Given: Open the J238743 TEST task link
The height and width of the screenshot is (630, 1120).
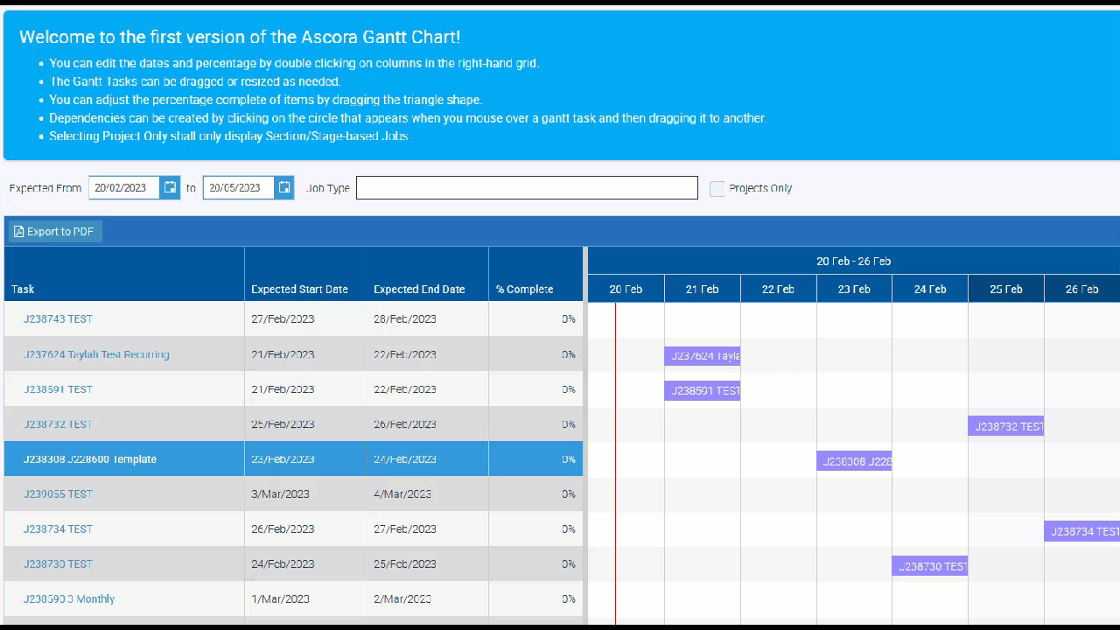Looking at the screenshot, I should click(58, 319).
